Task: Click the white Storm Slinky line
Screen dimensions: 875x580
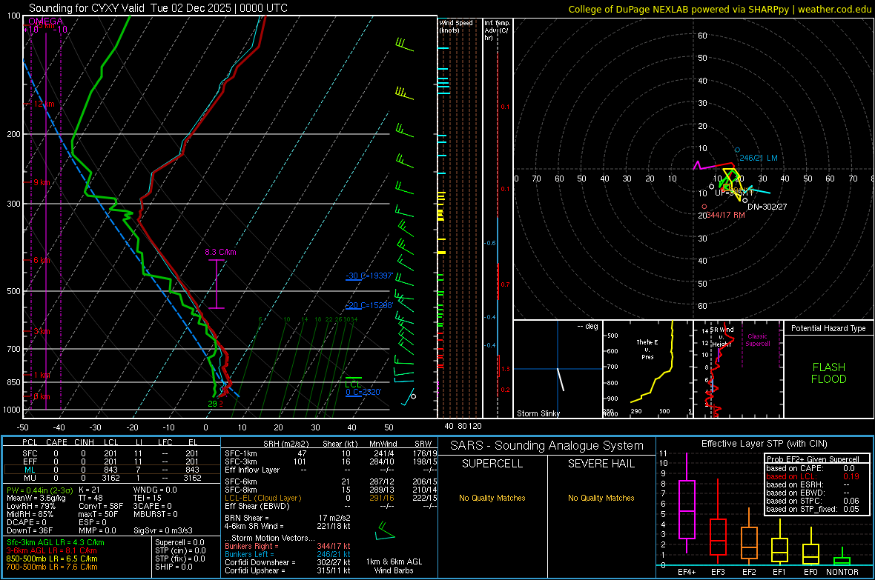Action: point(561,379)
